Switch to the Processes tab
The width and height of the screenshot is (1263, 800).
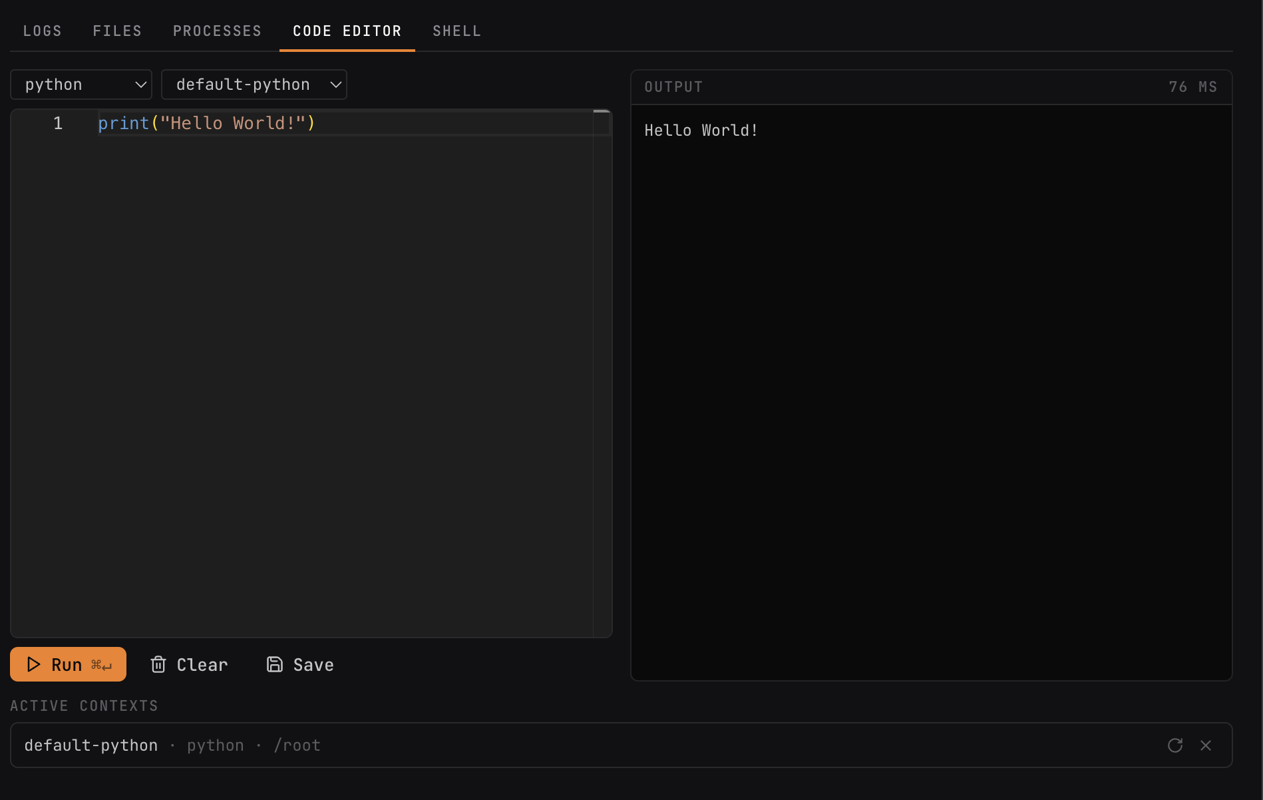(217, 31)
